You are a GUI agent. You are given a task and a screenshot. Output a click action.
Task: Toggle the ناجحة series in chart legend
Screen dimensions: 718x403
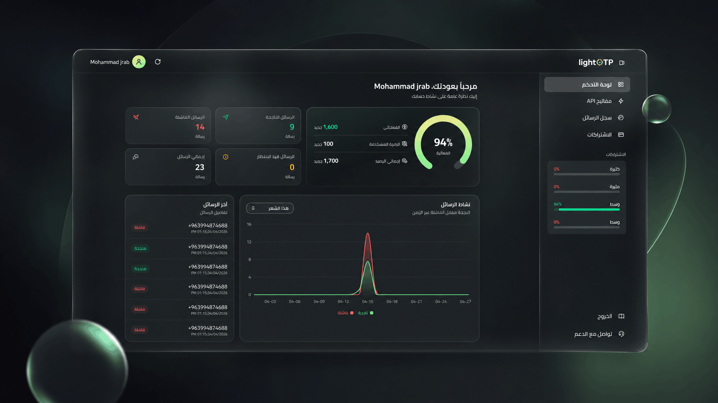366,313
